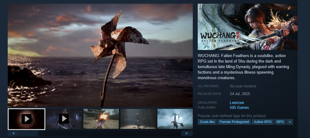Select the Souls-like tag
Viewport: 310px width, 138px height.
pyautogui.click(x=207, y=122)
